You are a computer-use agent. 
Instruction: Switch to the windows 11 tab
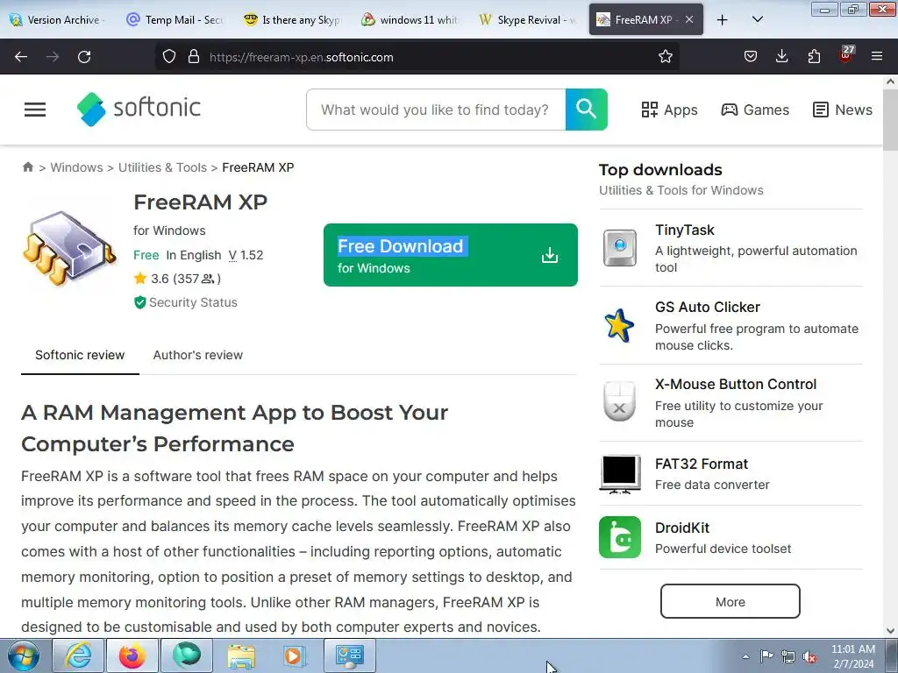click(x=410, y=19)
